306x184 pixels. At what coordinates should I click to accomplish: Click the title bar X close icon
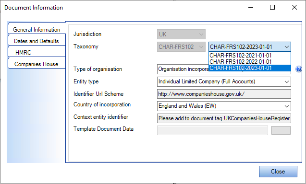[294, 7]
